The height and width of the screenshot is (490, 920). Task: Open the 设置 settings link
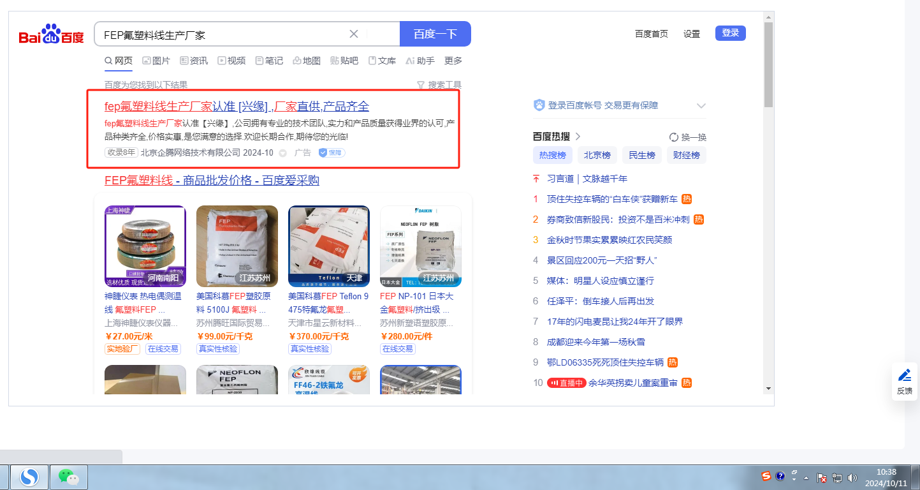click(x=692, y=34)
